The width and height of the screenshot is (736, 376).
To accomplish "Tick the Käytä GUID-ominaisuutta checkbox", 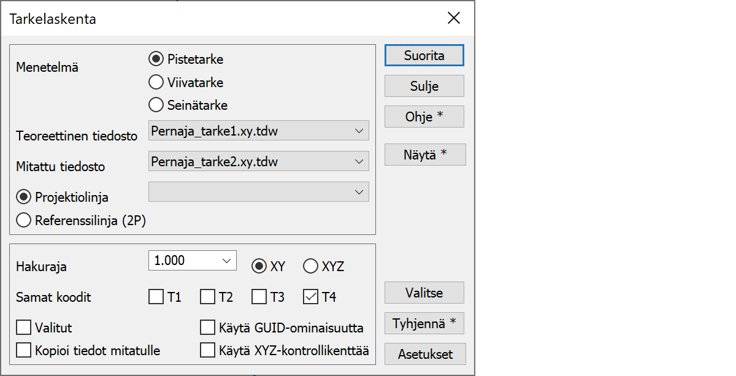I will (208, 328).
